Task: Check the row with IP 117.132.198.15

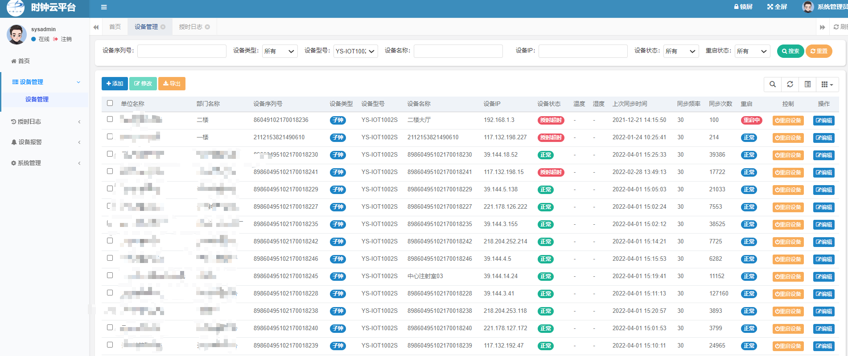Action: 110,171
